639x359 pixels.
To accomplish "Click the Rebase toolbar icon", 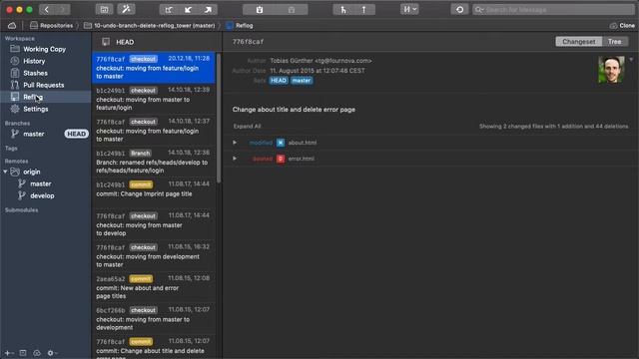I will coord(363,9).
